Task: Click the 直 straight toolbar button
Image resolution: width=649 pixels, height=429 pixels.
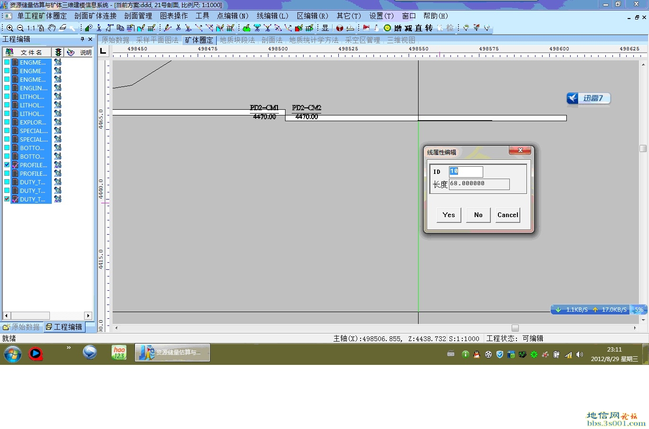Action: (419, 28)
